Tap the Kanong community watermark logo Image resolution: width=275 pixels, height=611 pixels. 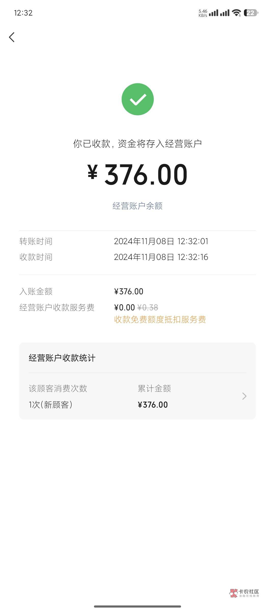pyautogui.click(x=244, y=593)
